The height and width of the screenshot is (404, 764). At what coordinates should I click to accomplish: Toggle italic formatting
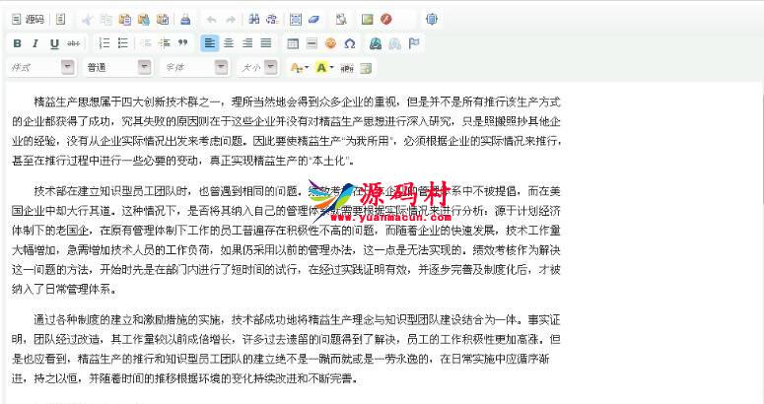(36, 43)
